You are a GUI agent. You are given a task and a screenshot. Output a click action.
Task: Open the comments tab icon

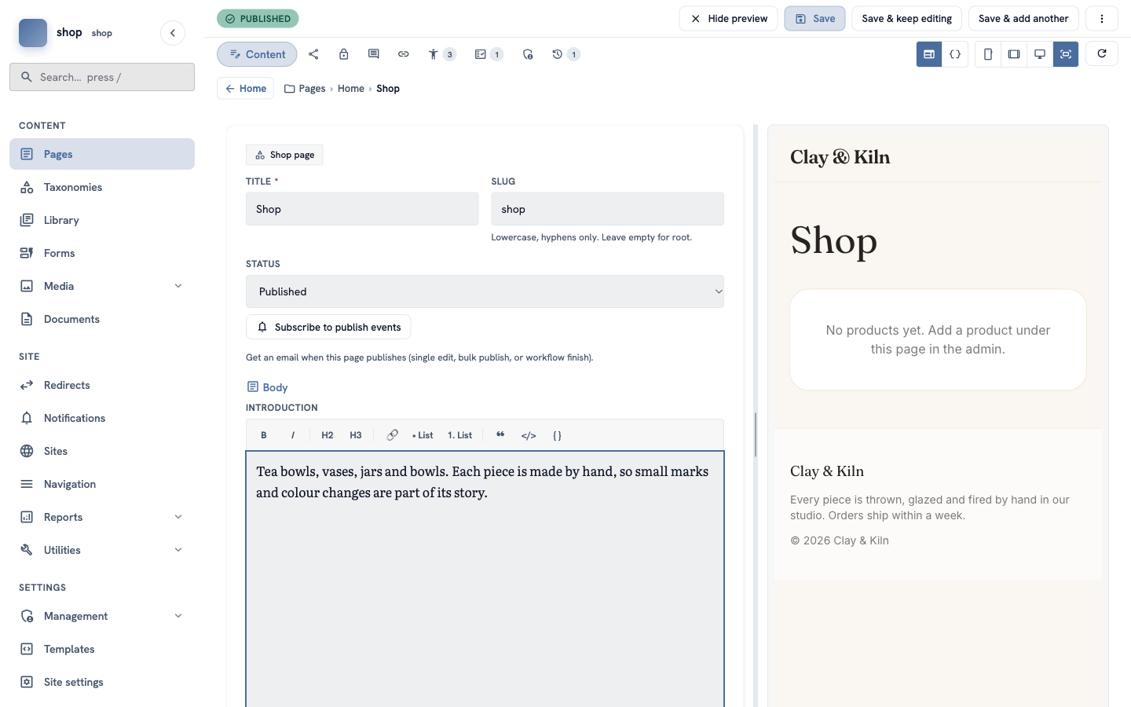[x=373, y=54]
